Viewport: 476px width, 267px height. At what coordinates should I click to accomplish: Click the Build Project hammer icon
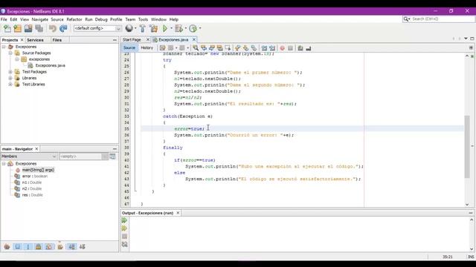coord(142,28)
